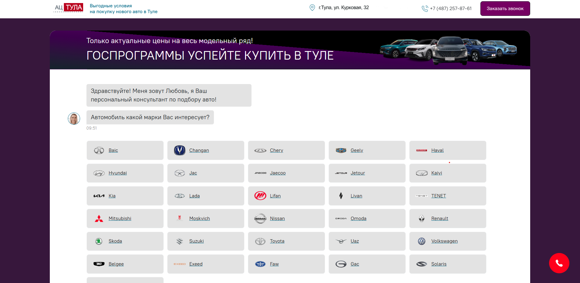
Task: Click the phone handset icon in header
Action: click(x=425, y=9)
